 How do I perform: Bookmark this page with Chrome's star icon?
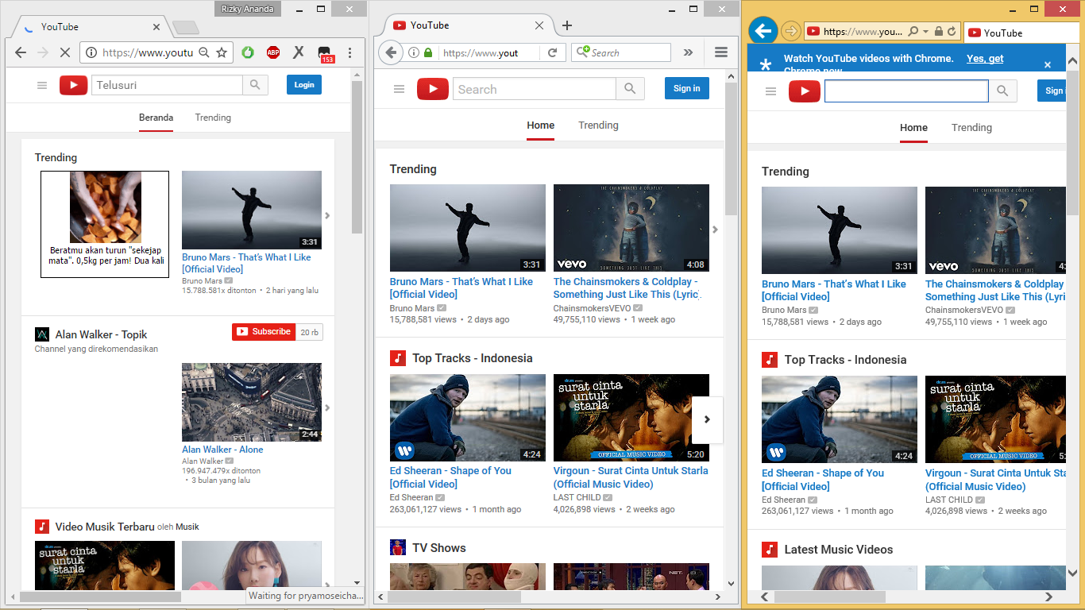(x=222, y=52)
